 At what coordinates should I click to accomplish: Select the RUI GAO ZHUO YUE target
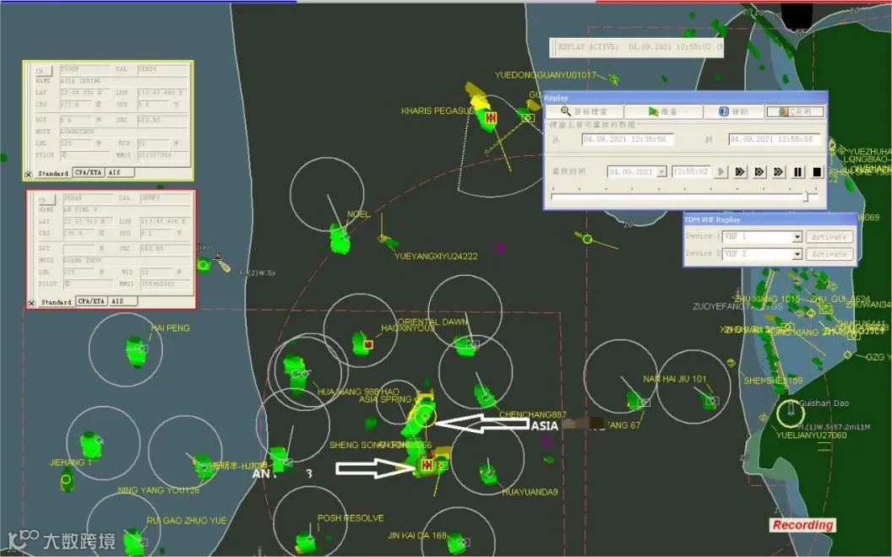pyautogui.click(x=134, y=542)
